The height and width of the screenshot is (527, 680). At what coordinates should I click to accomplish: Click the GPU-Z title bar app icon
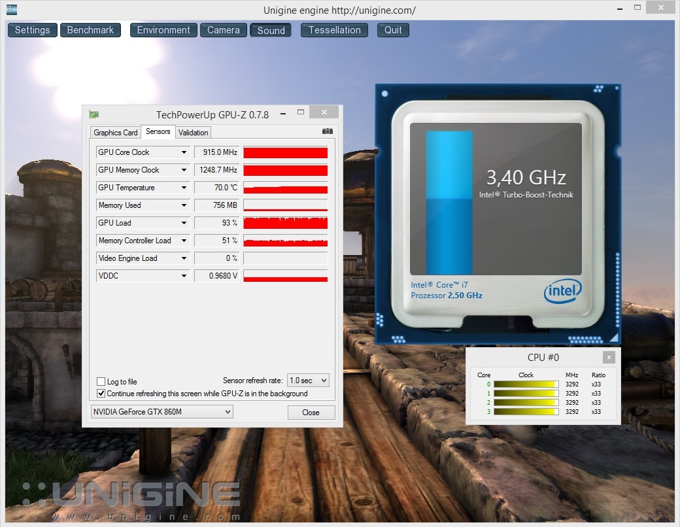click(x=93, y=114)
